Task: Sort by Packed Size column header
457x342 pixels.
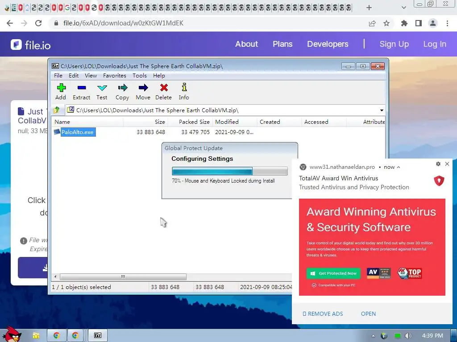Action: [x=190, y=122]
